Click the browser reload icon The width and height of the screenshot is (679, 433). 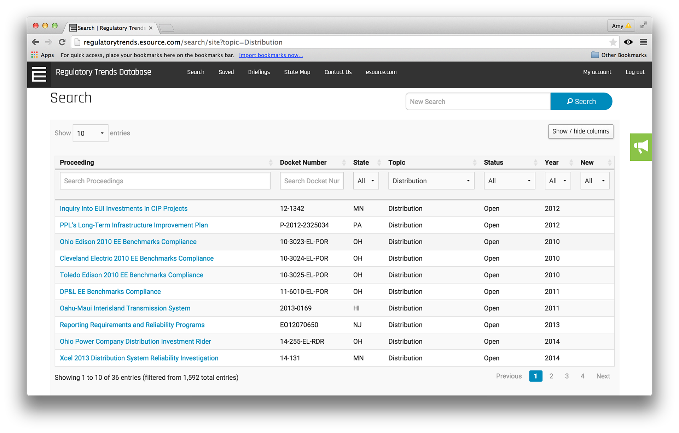click(62, 42)
